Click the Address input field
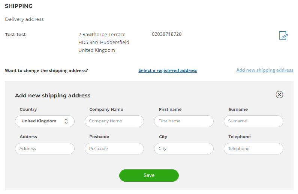The width and height of the screenshot is (298, 194). (x=45, y=148)
